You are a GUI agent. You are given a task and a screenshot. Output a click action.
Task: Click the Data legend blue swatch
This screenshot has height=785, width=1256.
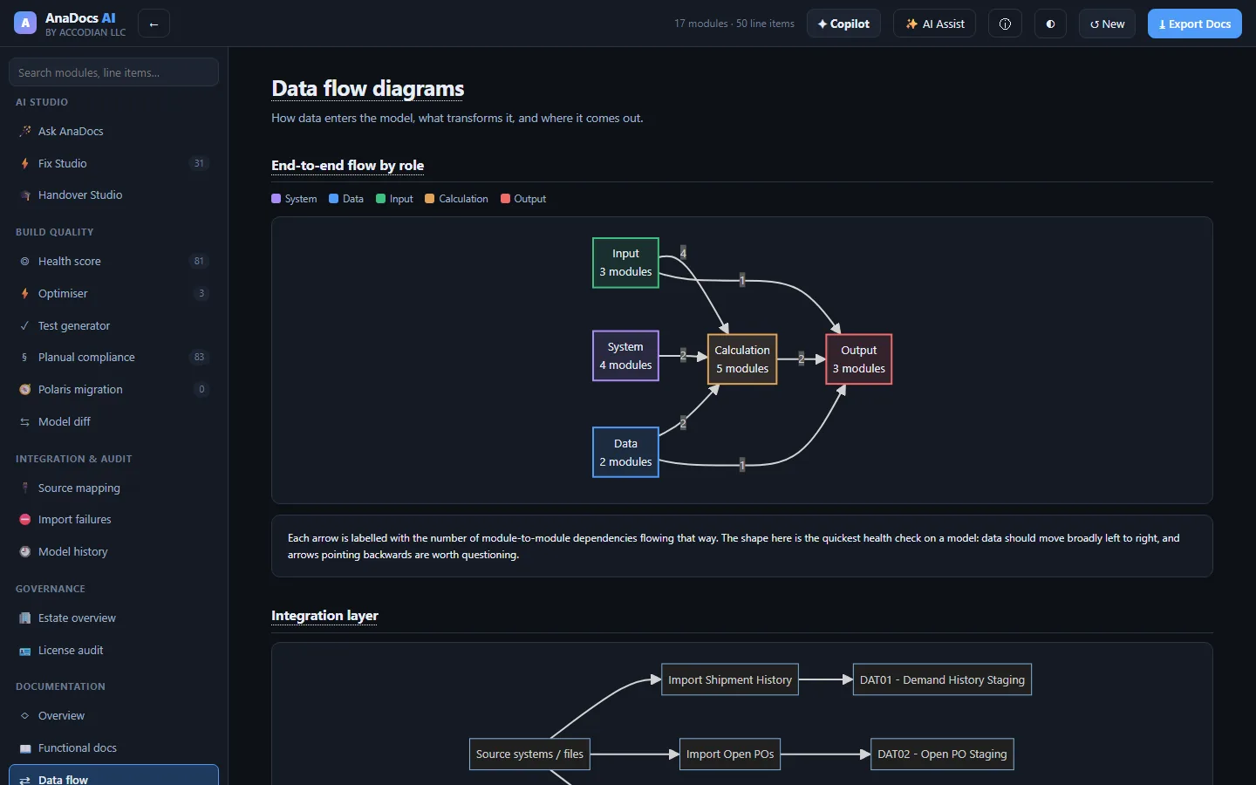pos(333,199)
